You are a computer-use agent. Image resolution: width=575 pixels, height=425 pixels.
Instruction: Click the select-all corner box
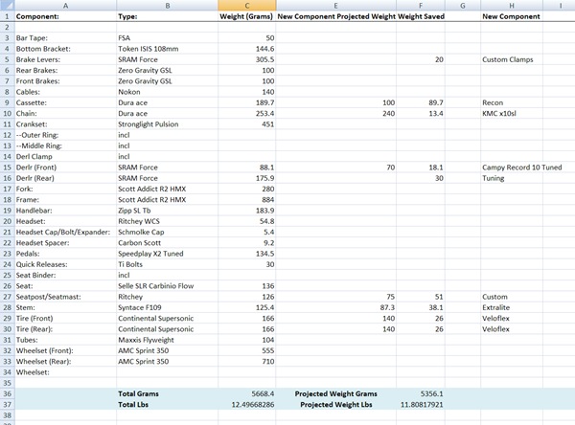tap(8, 6)
